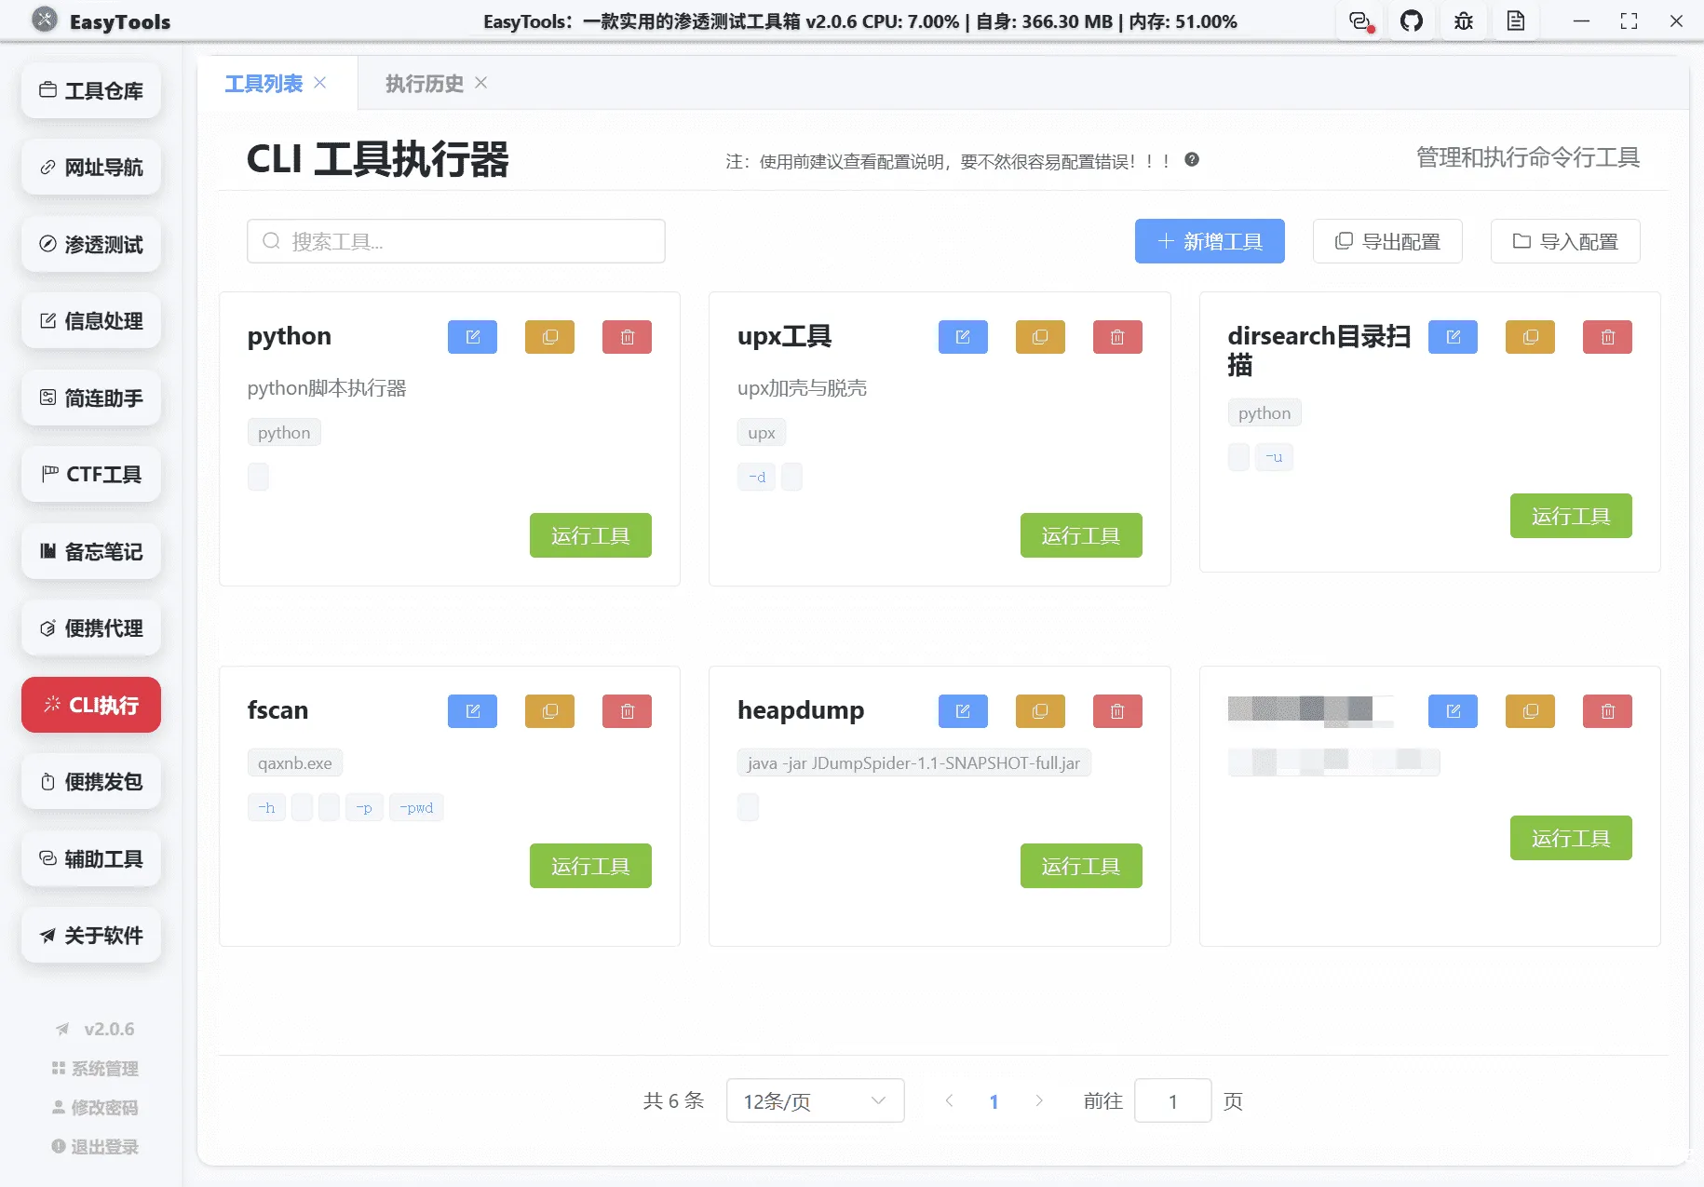Enable the -pwd parameter on fscan
1704x1187 pixels.
[416, 807]
